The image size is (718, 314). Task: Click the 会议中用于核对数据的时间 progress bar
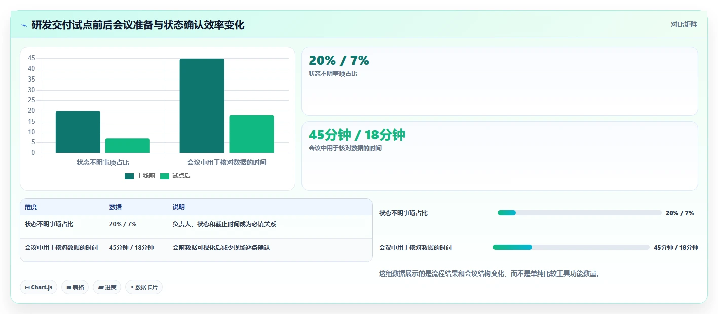coord(571,247)
